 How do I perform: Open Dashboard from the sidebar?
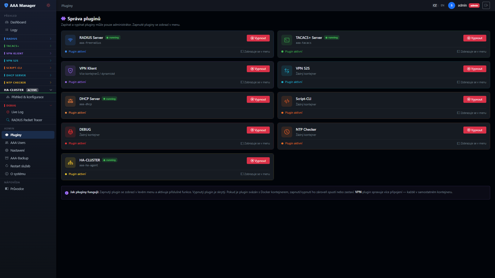tap(18, 22)
